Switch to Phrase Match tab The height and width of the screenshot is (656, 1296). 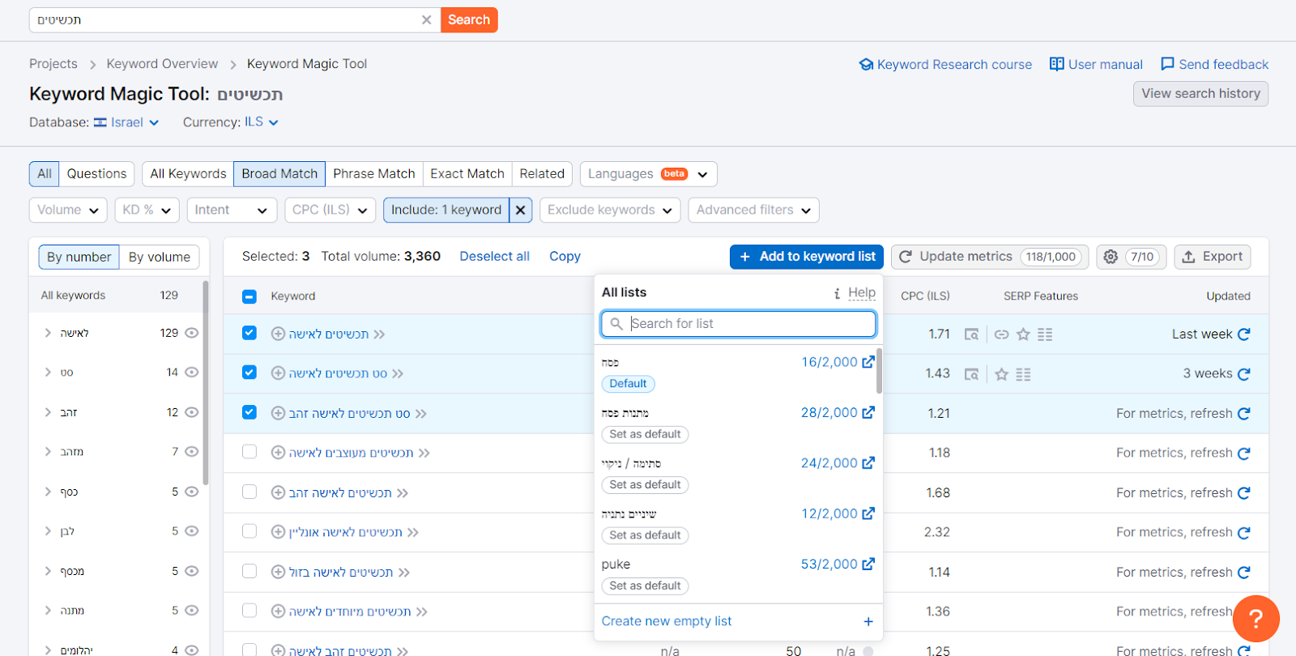point(373,173)
